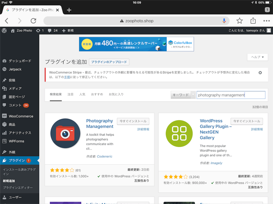Image resolution: width=273 pixels, height=204 pixels.
Task: Expand the ヘルプ dropdown
Action: pos(258,57)
